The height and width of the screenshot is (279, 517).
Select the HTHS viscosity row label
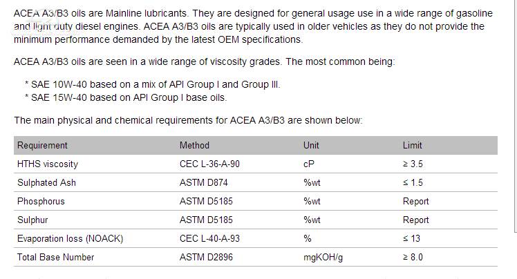coord(48,164)
